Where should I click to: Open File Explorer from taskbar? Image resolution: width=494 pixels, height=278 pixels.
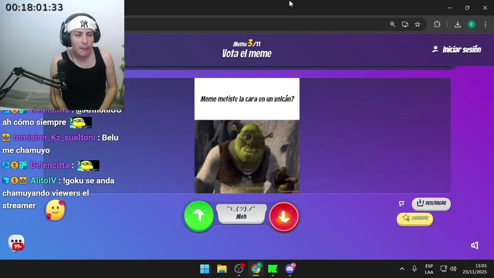222,269
